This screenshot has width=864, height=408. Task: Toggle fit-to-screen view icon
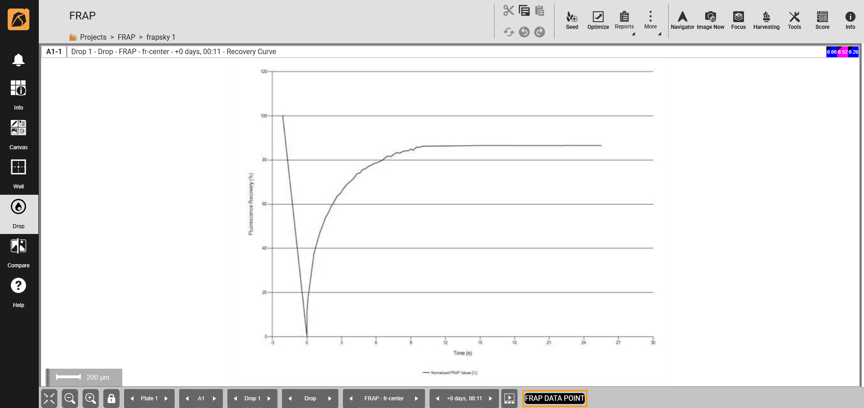49,399
